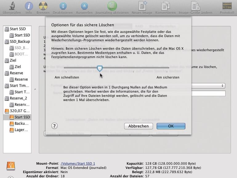Click the Name input field behind dialog
Viewport: 237px width, 178px height.
pyautogui.click(x=209, y=93)
